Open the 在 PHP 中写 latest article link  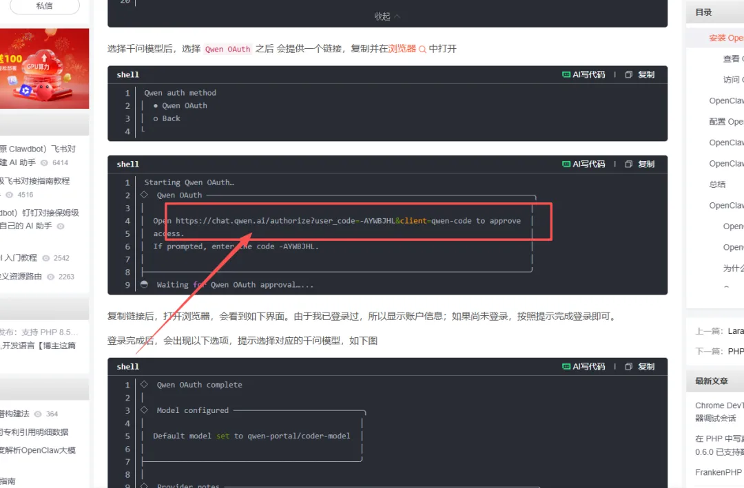pos(719,445)
